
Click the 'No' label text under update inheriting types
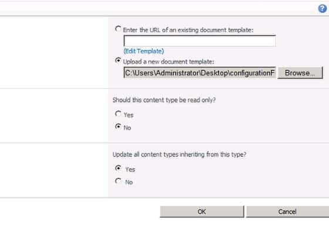129,182
